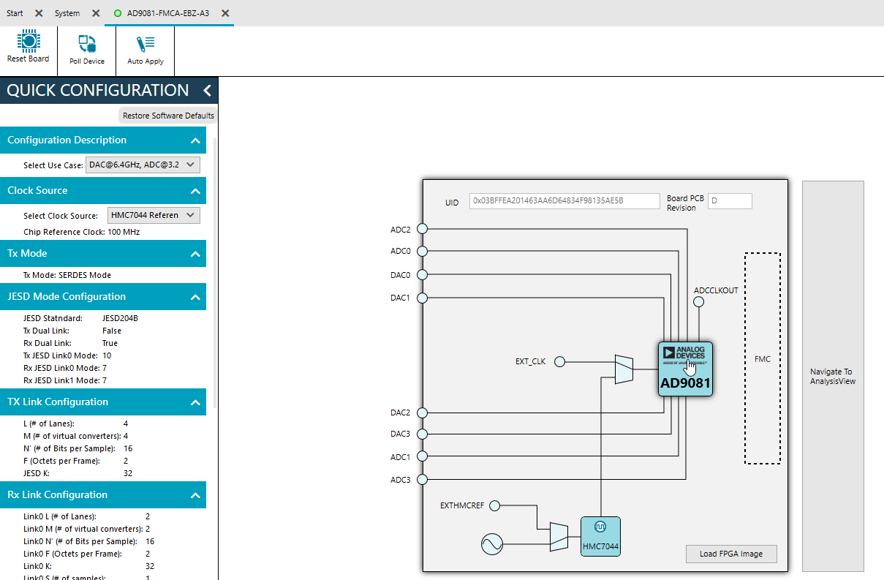
Task: Click the FMC connector block
Action: click(763, 358)
